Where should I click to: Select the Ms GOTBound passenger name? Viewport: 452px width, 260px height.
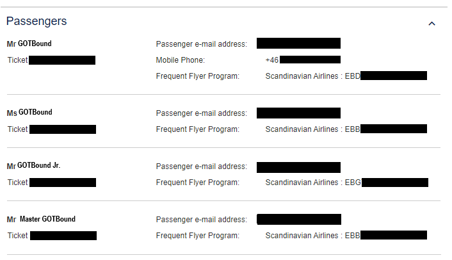[29, 113]
